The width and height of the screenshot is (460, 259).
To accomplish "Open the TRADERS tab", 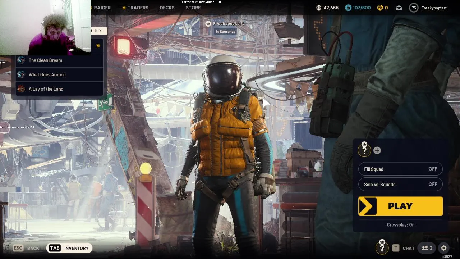I will point(138,8).
